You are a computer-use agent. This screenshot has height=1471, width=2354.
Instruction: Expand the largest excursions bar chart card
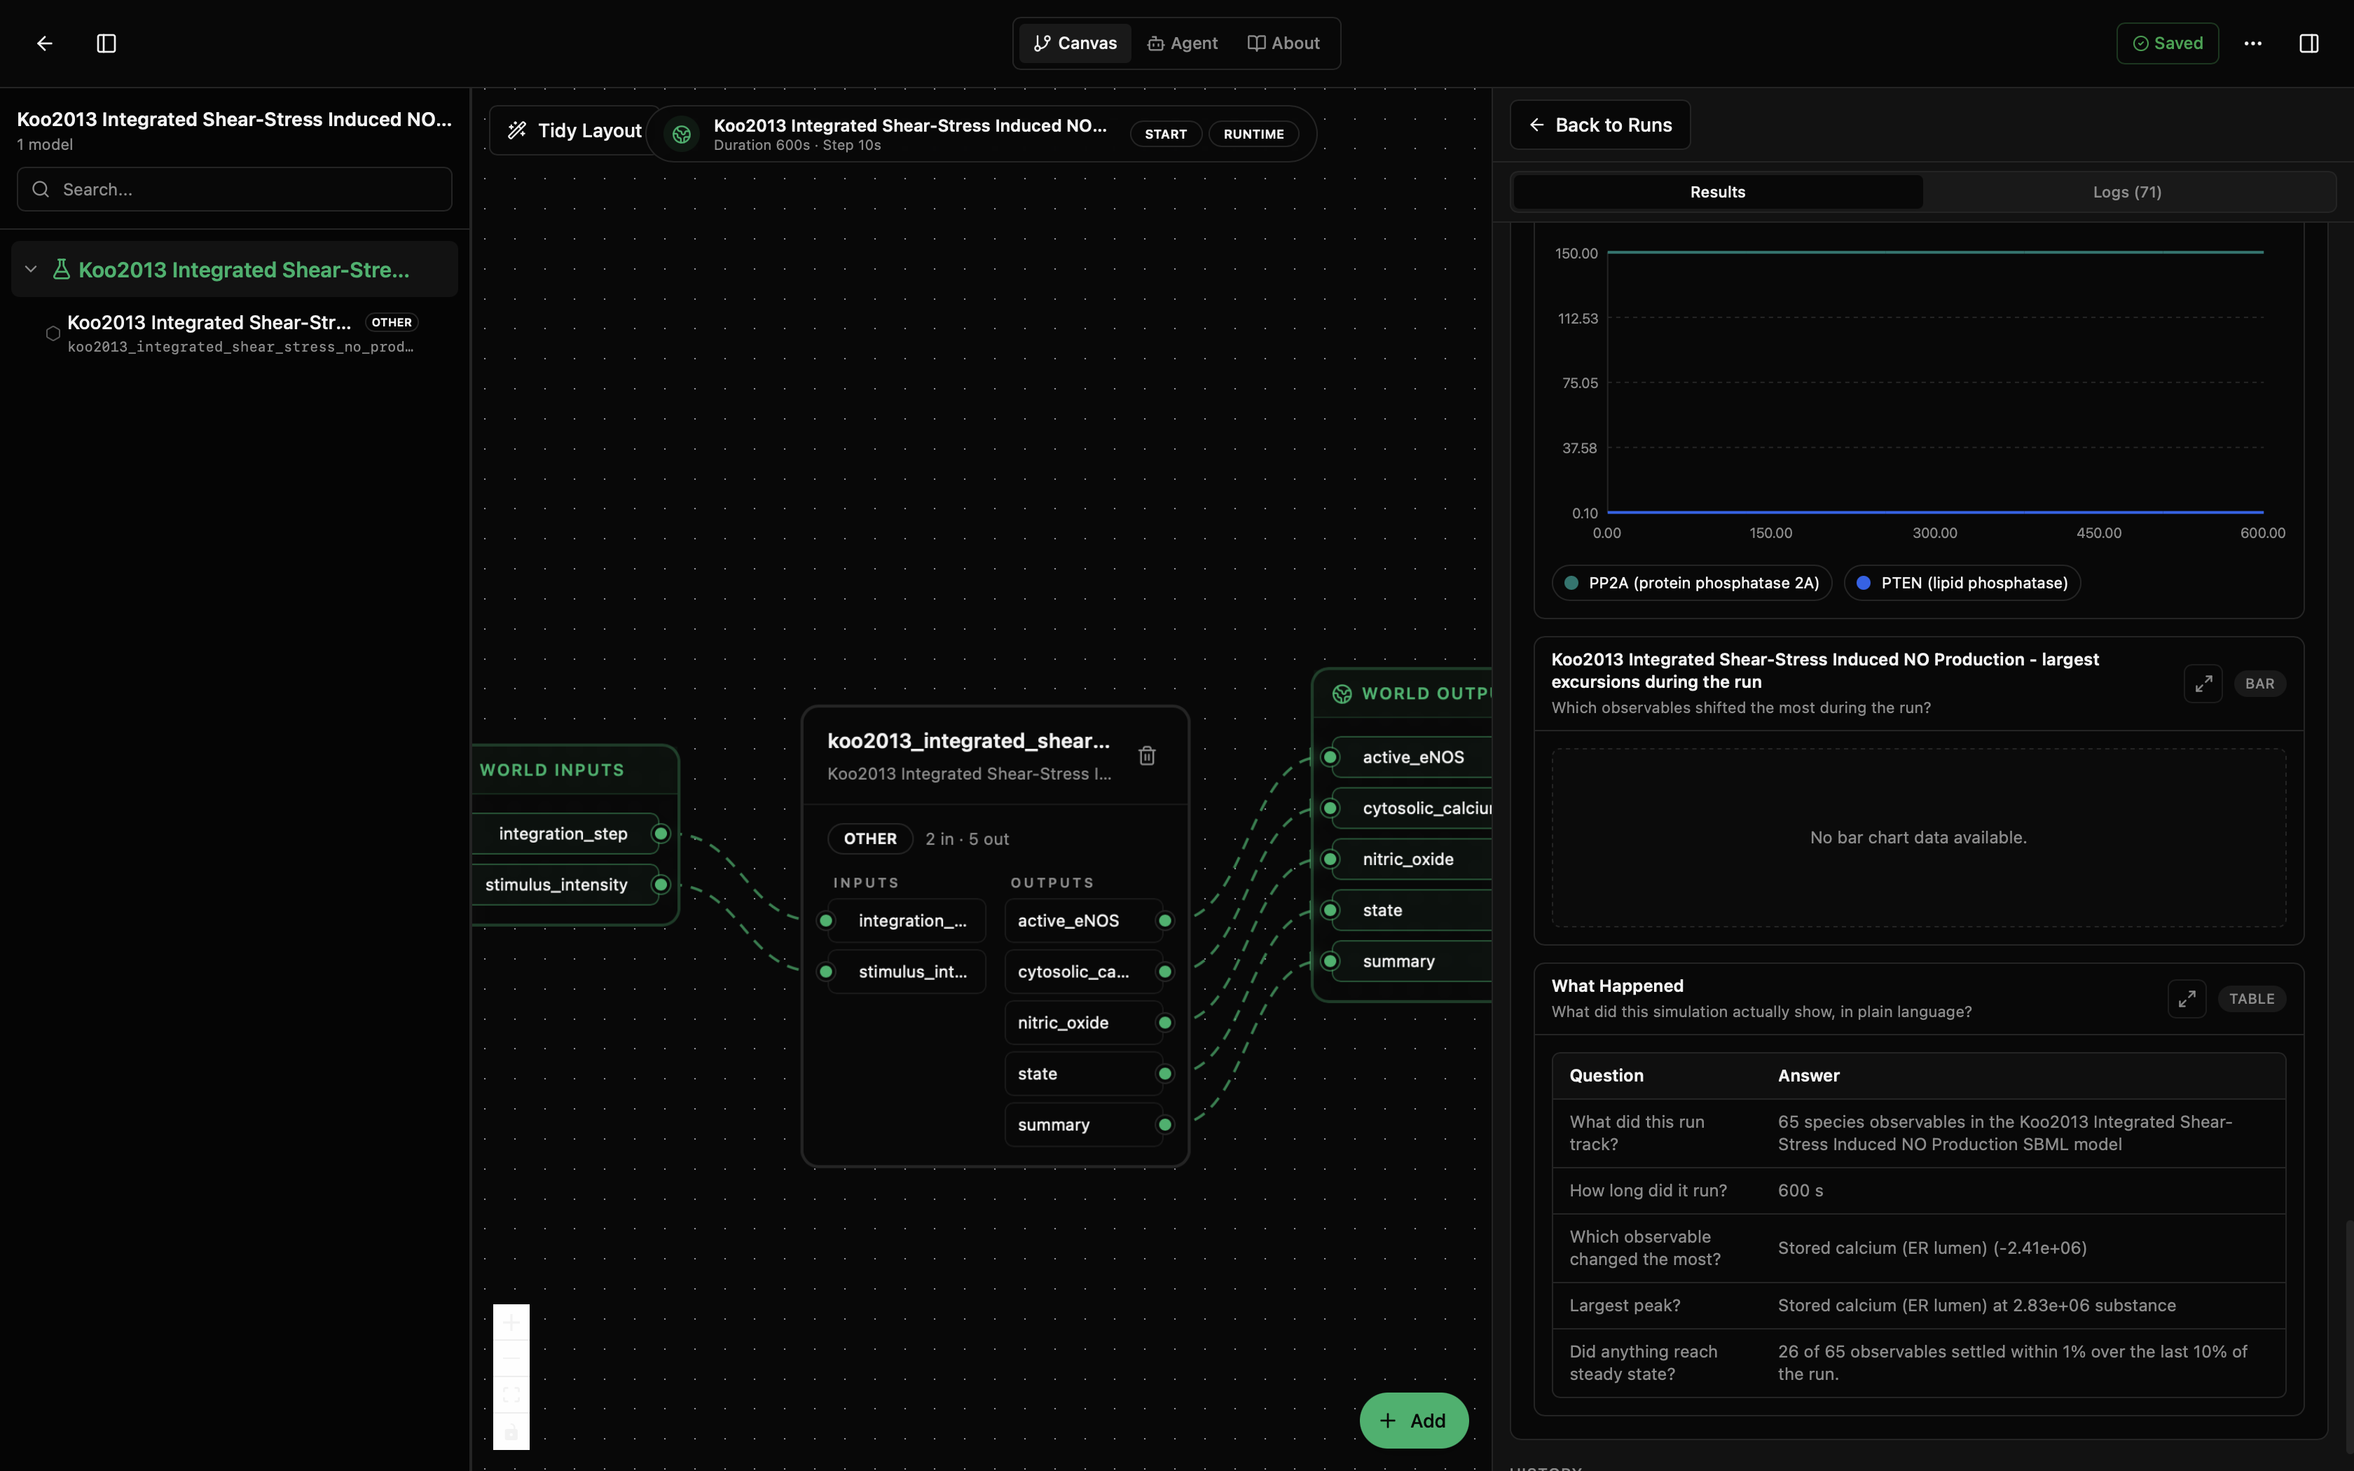pyautogui.click(x=2203, y=683)
